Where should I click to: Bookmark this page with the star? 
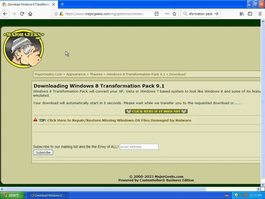(x=174, y=14)
